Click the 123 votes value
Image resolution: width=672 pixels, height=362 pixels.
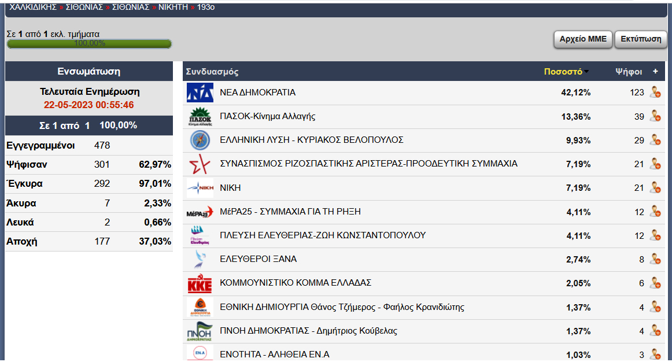click(637, 93)
